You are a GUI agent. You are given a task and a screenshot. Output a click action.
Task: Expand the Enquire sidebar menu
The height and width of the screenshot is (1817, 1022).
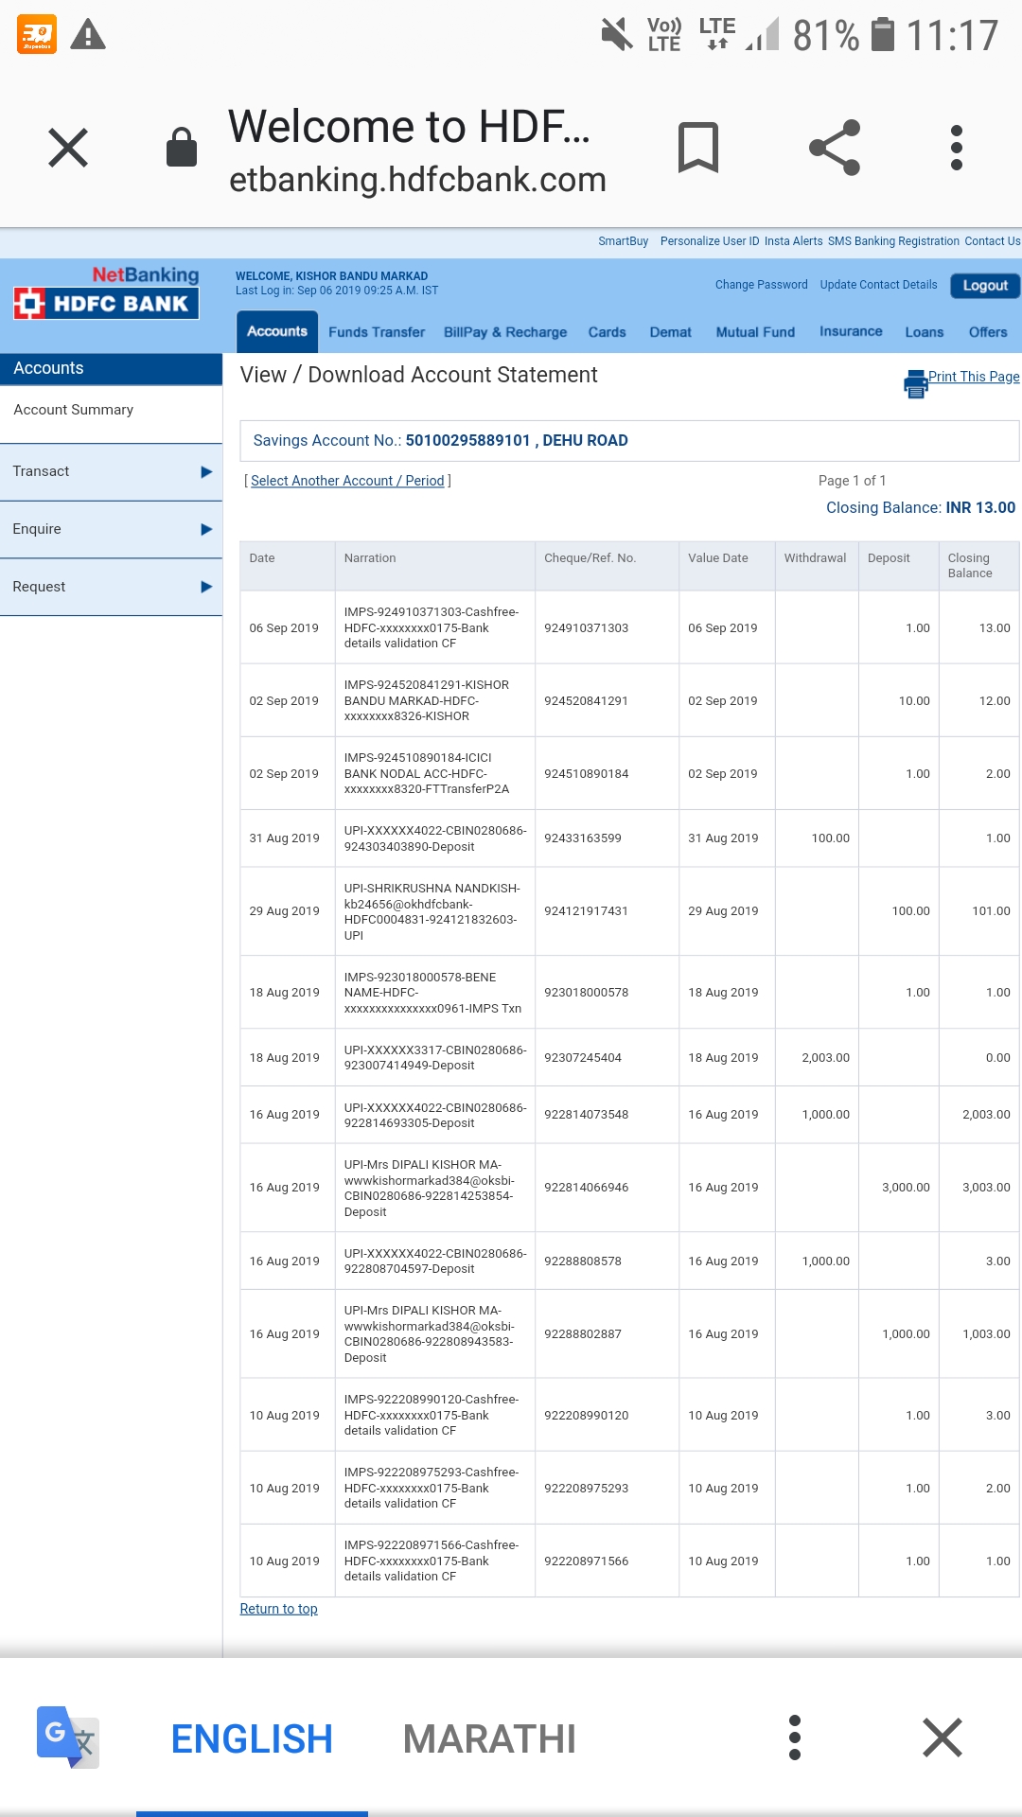tap(112, 529)
